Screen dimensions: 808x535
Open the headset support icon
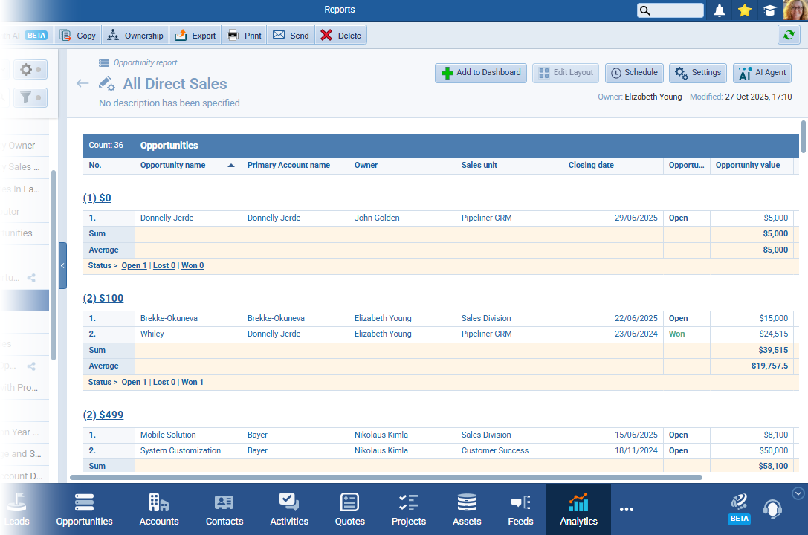(x=772, y=509)
